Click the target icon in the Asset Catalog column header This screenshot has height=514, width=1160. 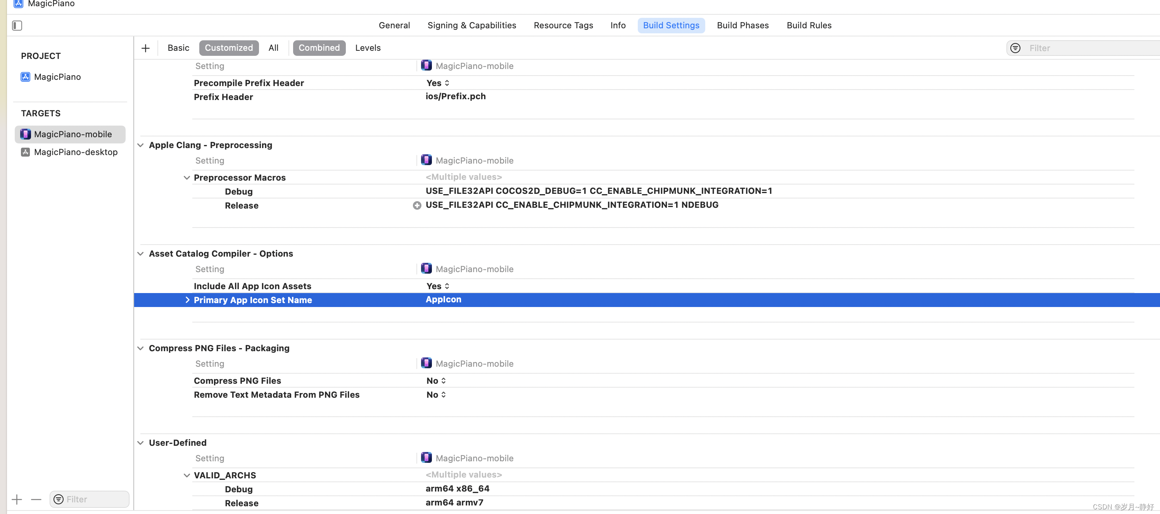coord(426,269)
